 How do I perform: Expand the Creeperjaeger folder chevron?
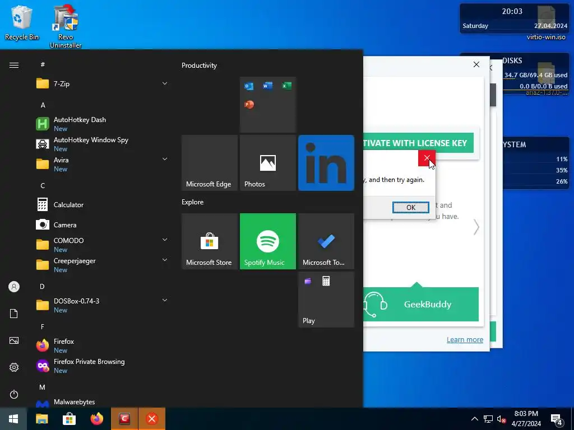point(165,260)
